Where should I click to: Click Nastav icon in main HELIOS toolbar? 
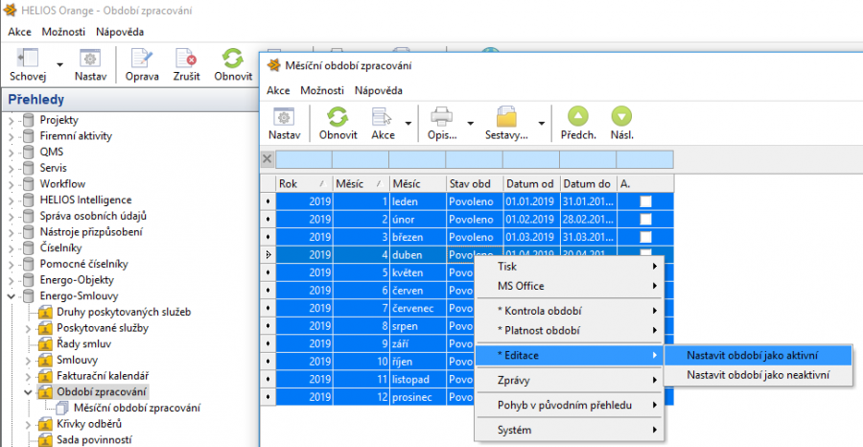pyautogui.click(x=90, y=58)
